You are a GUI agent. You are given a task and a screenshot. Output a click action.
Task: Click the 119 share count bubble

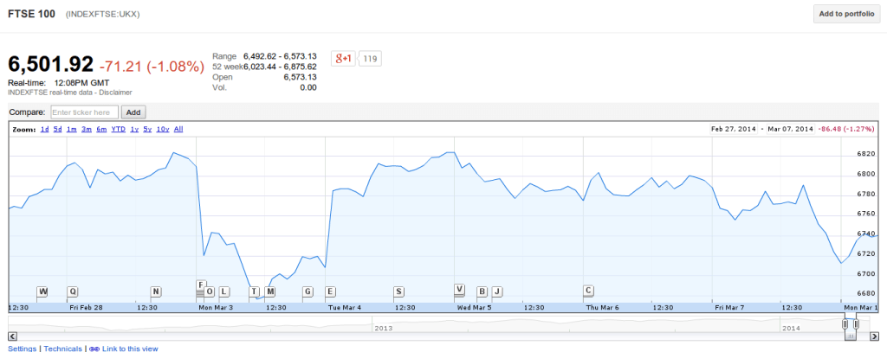[371, 58]
